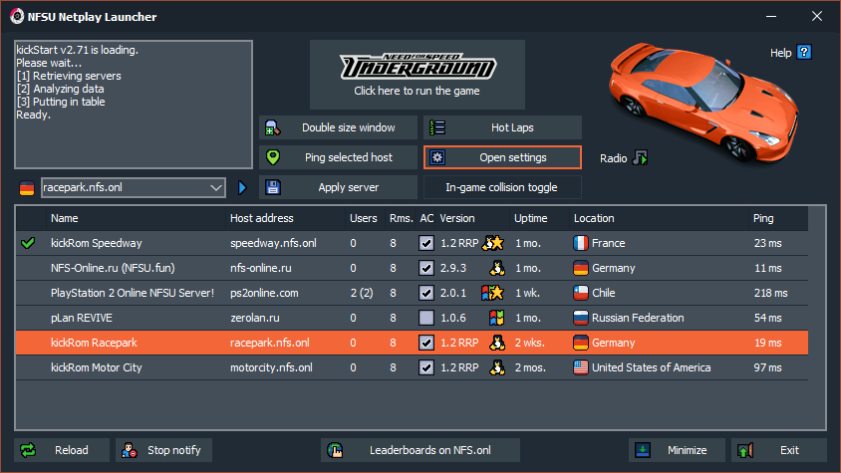Screen dimensions: 841x473
Task: Open Help via the question mark icon
Action: pyautogui.click(x=804, y=52)
